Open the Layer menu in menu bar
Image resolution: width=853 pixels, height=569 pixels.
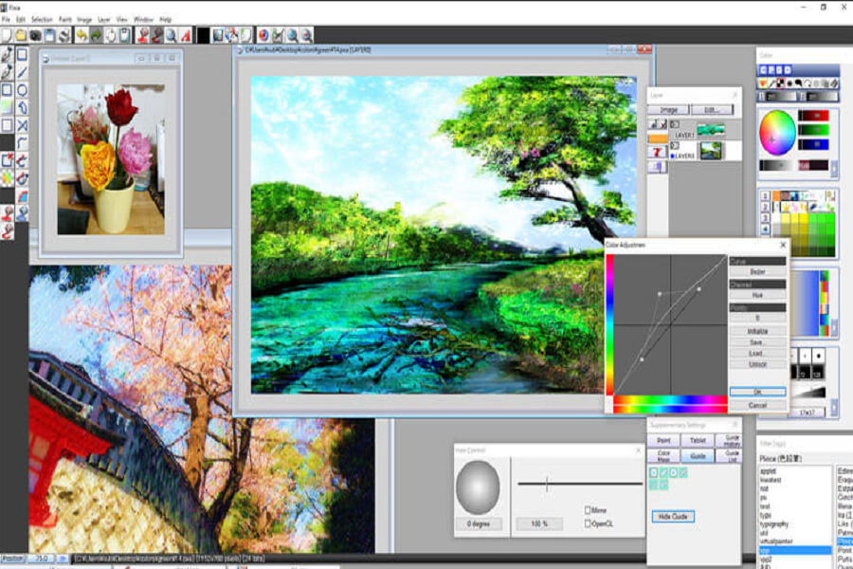point(103,20)
